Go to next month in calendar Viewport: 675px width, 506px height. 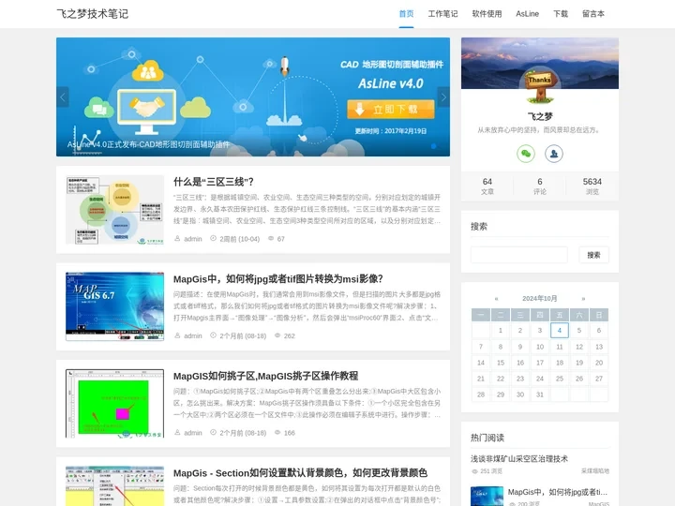coord(583,298)
